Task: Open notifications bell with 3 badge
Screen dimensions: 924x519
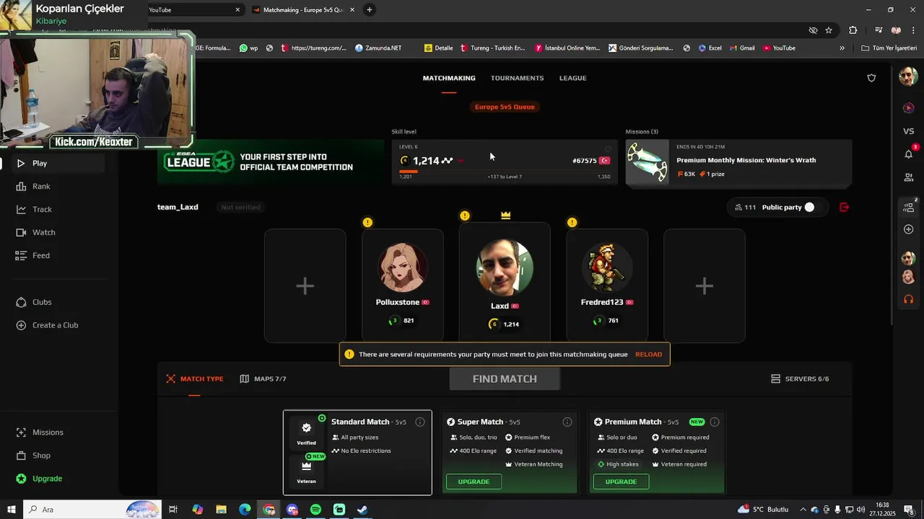Action: pos(908,154)
